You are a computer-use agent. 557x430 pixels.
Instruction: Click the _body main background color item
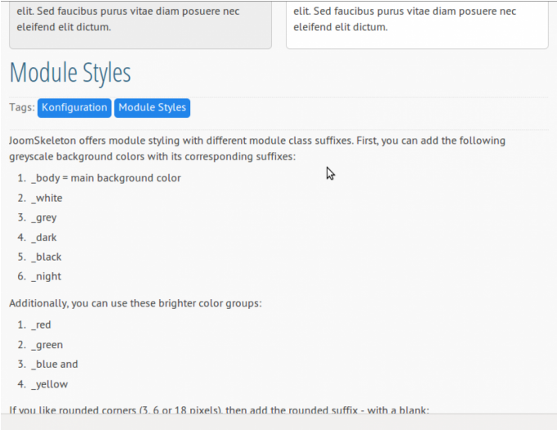click(105, 178)
